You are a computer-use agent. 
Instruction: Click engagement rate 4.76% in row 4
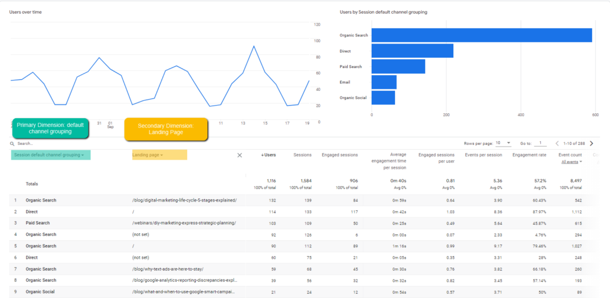540,235
